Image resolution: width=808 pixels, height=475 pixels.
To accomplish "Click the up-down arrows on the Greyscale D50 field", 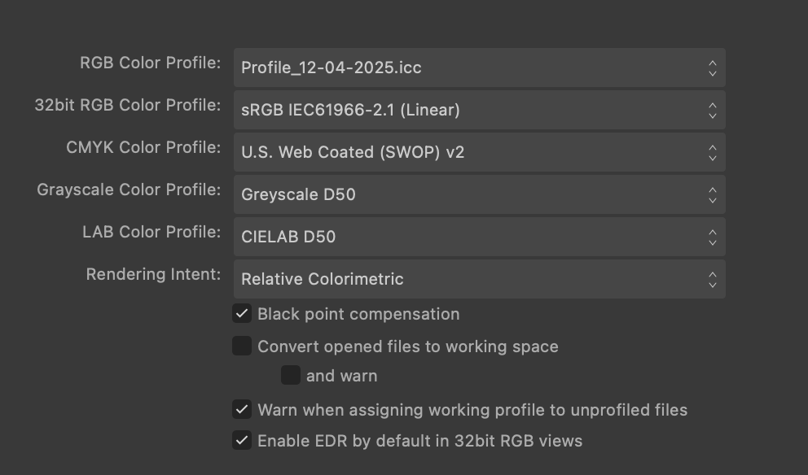I will click(712, 194).
